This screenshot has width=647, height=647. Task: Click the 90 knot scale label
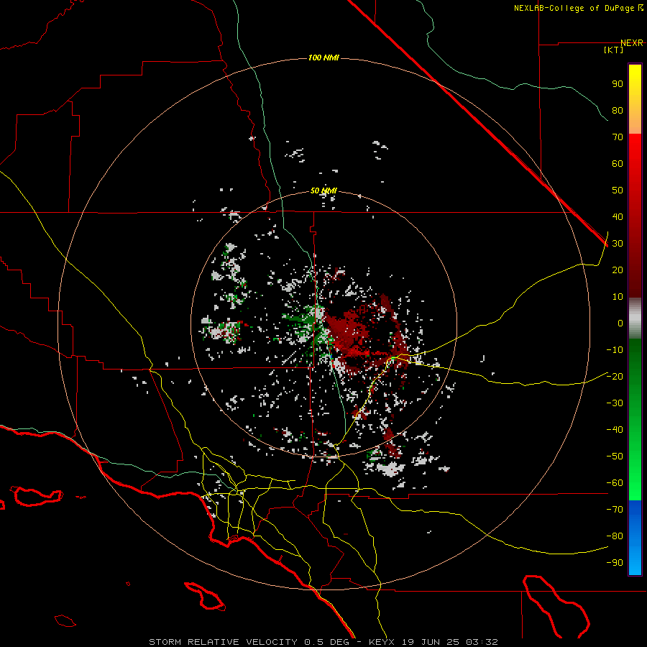coord(618,84)
